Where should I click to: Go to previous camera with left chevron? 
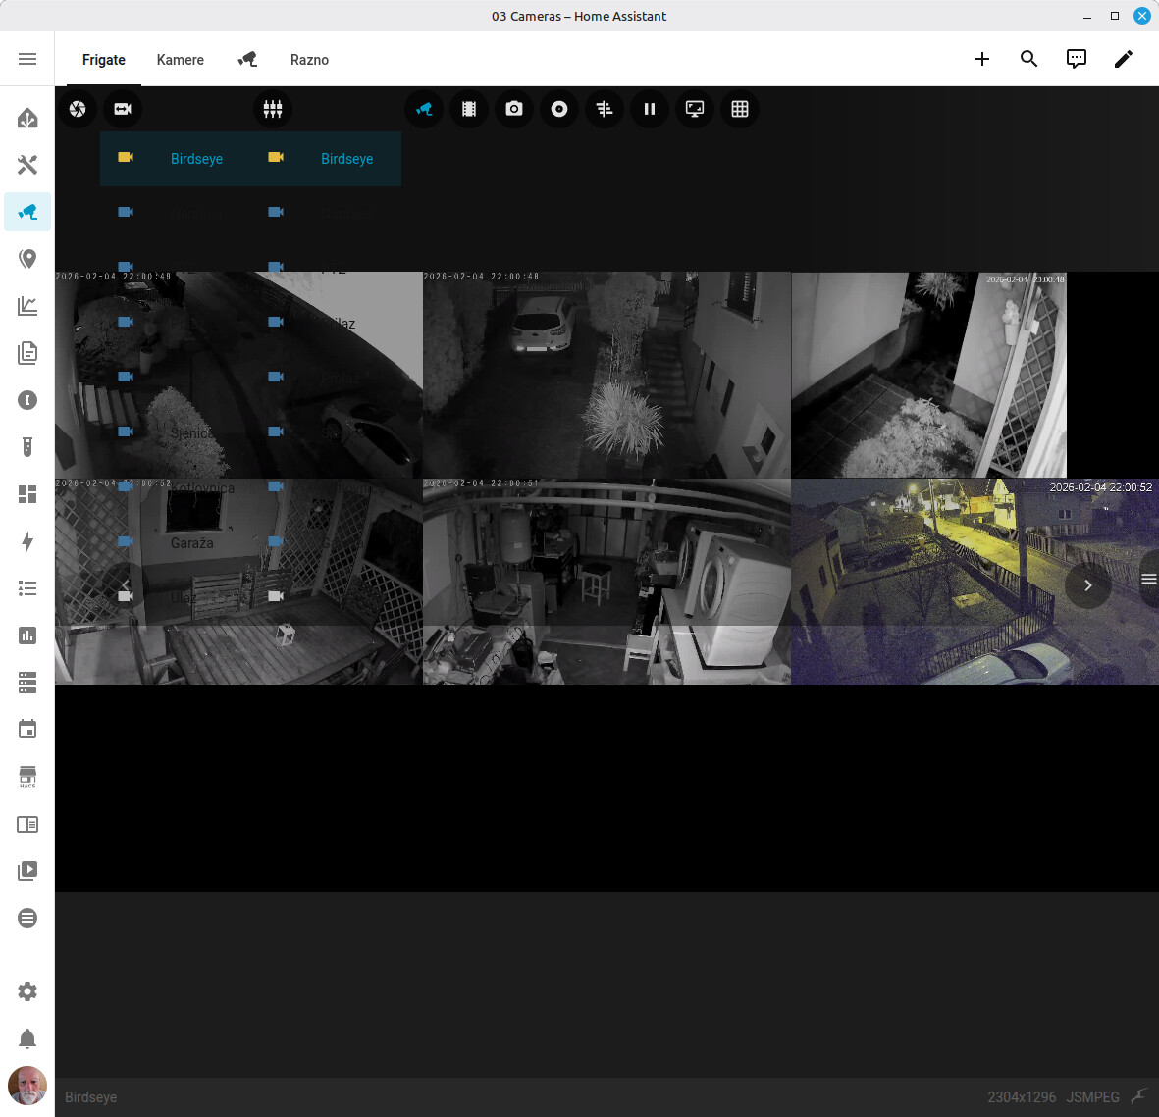(x=125, y=585)
